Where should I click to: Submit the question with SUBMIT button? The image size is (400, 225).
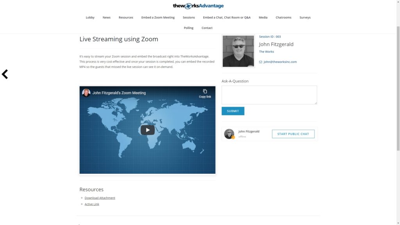point(233,111)
